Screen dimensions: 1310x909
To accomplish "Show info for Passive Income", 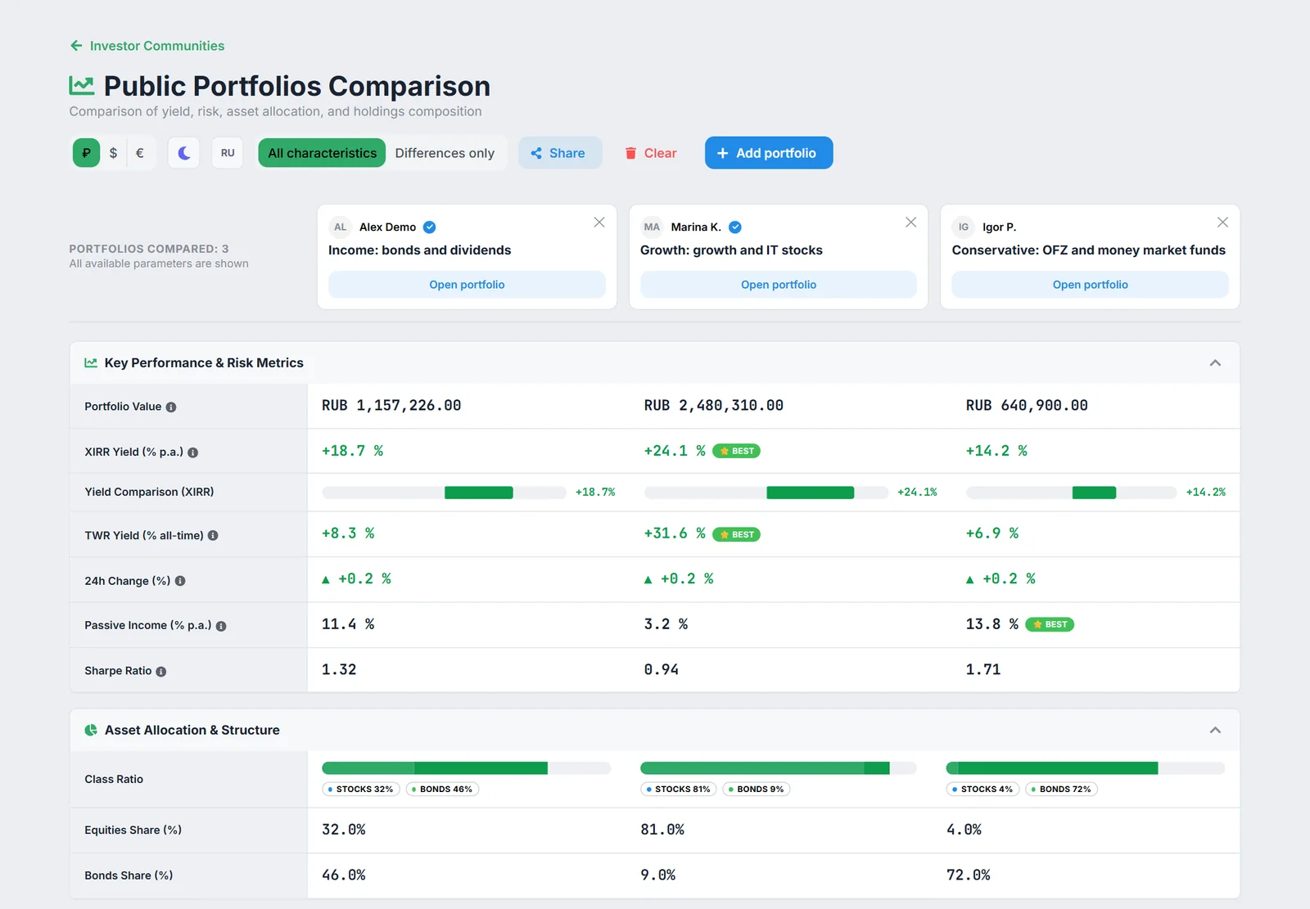I will point(221,626).
